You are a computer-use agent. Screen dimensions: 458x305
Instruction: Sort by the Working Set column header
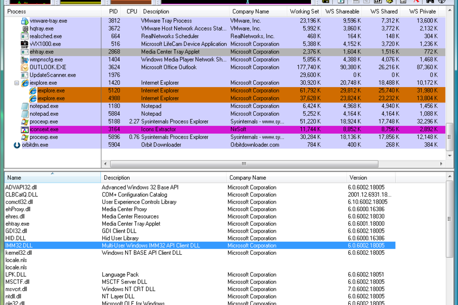click(x=304, y=11)
